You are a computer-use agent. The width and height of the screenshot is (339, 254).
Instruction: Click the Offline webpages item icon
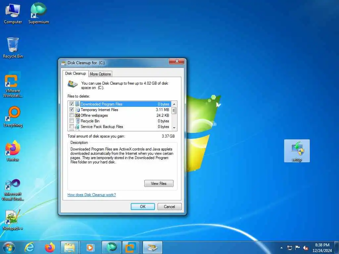pos(77,115)
